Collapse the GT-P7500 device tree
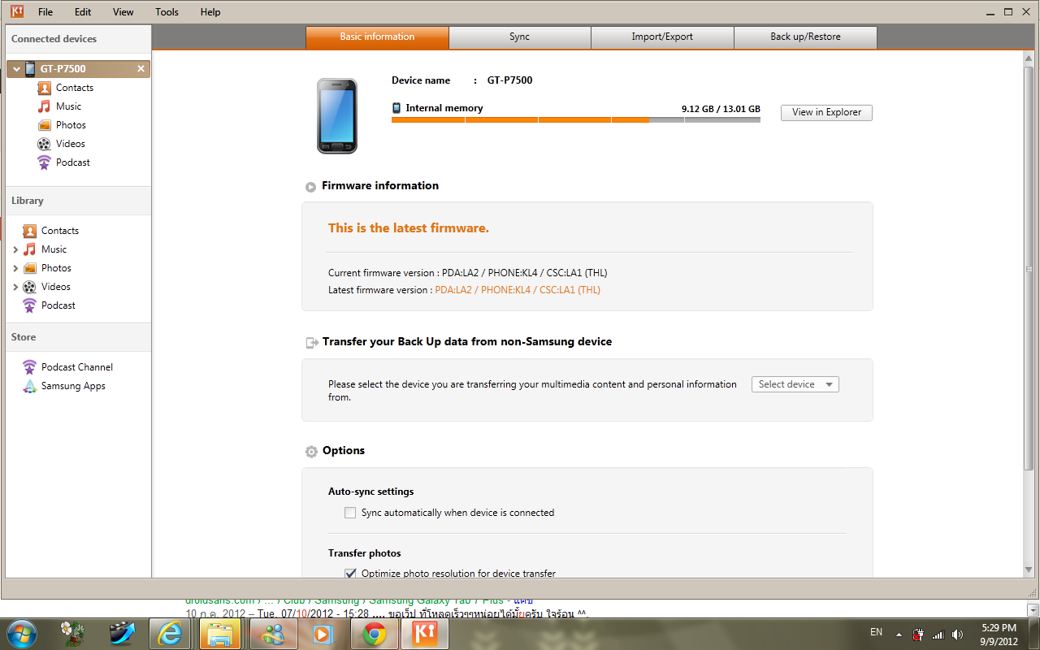The height and width of the screenshot is (650, 1040). pyautogui.click(x=16, y=69)
